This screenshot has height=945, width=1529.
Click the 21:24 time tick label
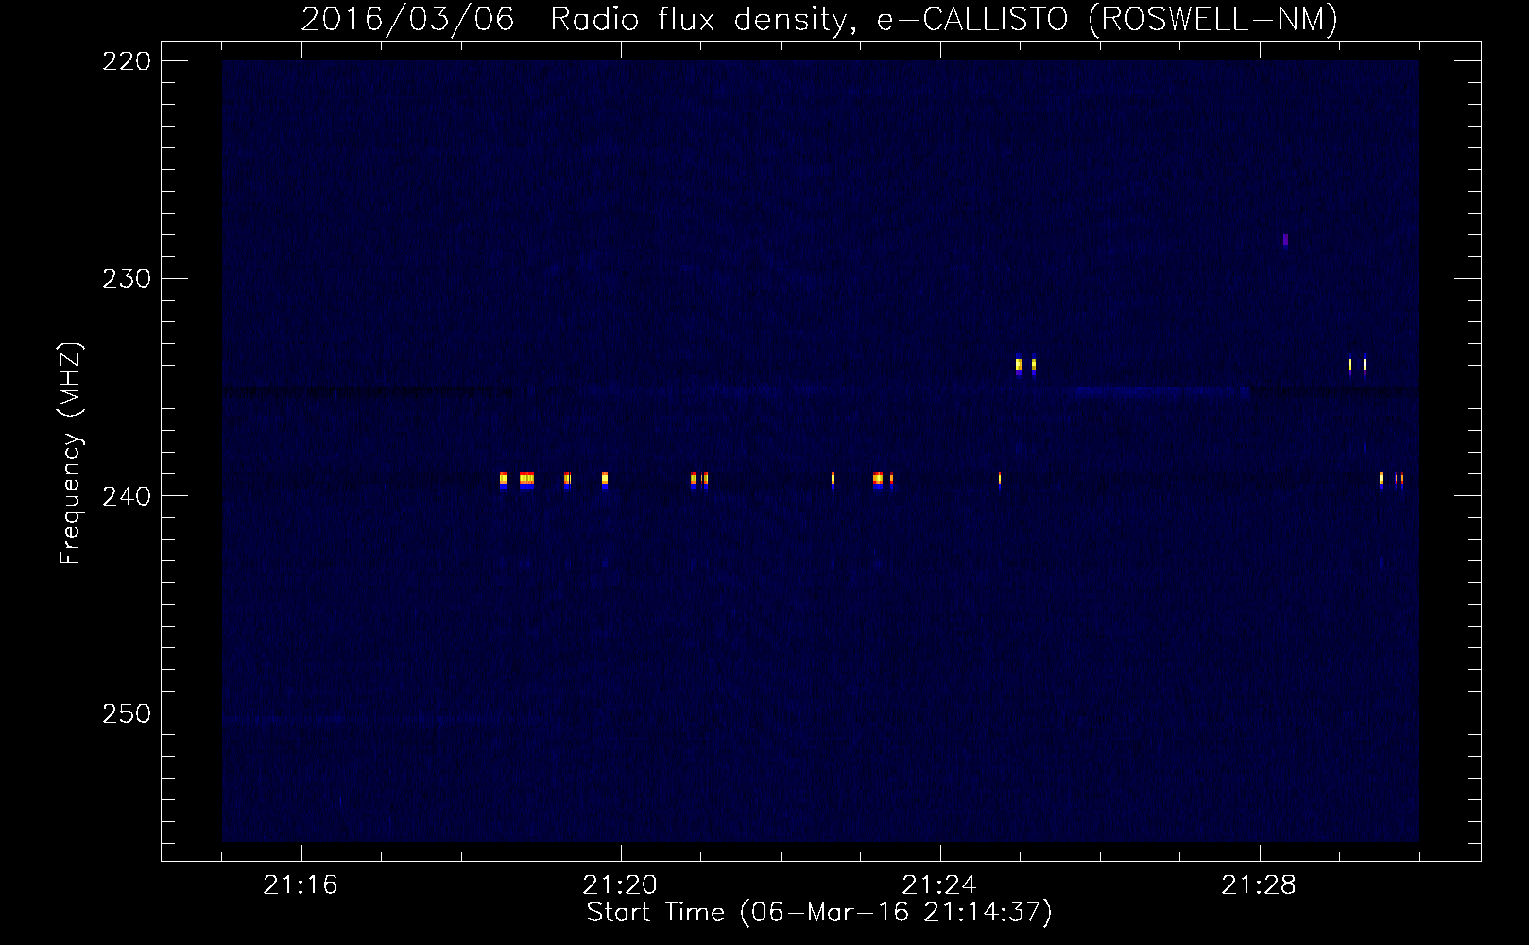[939, 885]
